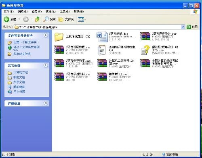The width and height of the screenshot is (202, 158).
Task: Click 创建一个新文件夹 task link
Action: (25, 42)
